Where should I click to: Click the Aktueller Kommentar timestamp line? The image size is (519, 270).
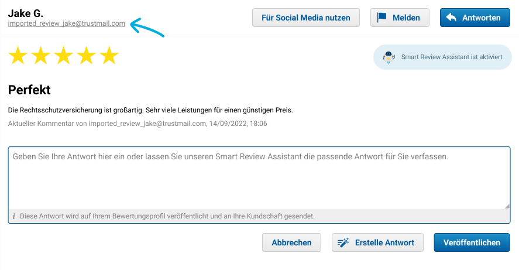click(x=138, y=124)
